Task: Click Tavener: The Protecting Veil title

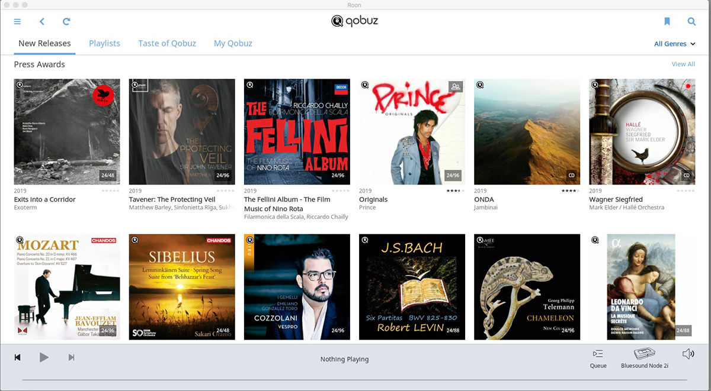Action: click(x=172, y=199)
